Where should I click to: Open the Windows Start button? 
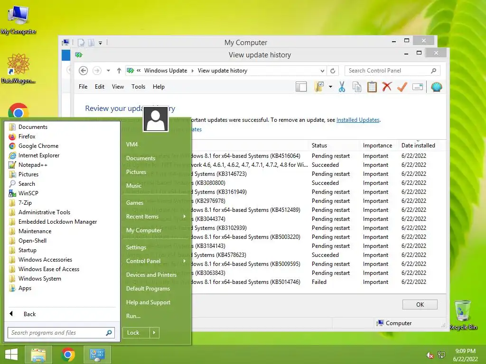[x=11, y=355]
